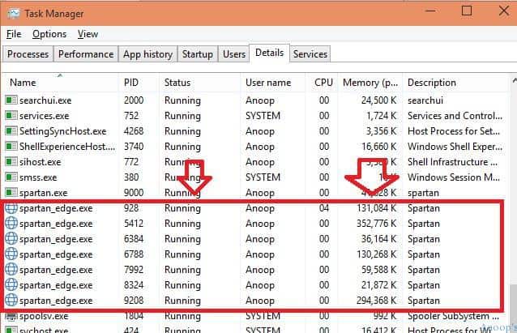Screen dimensions: 517x333
Task: Open the File menu
Action: [14, 34]
